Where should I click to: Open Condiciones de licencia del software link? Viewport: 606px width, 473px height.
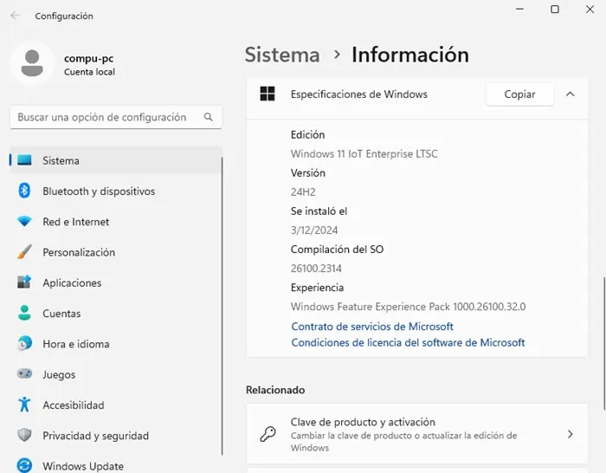click(408, 342)
